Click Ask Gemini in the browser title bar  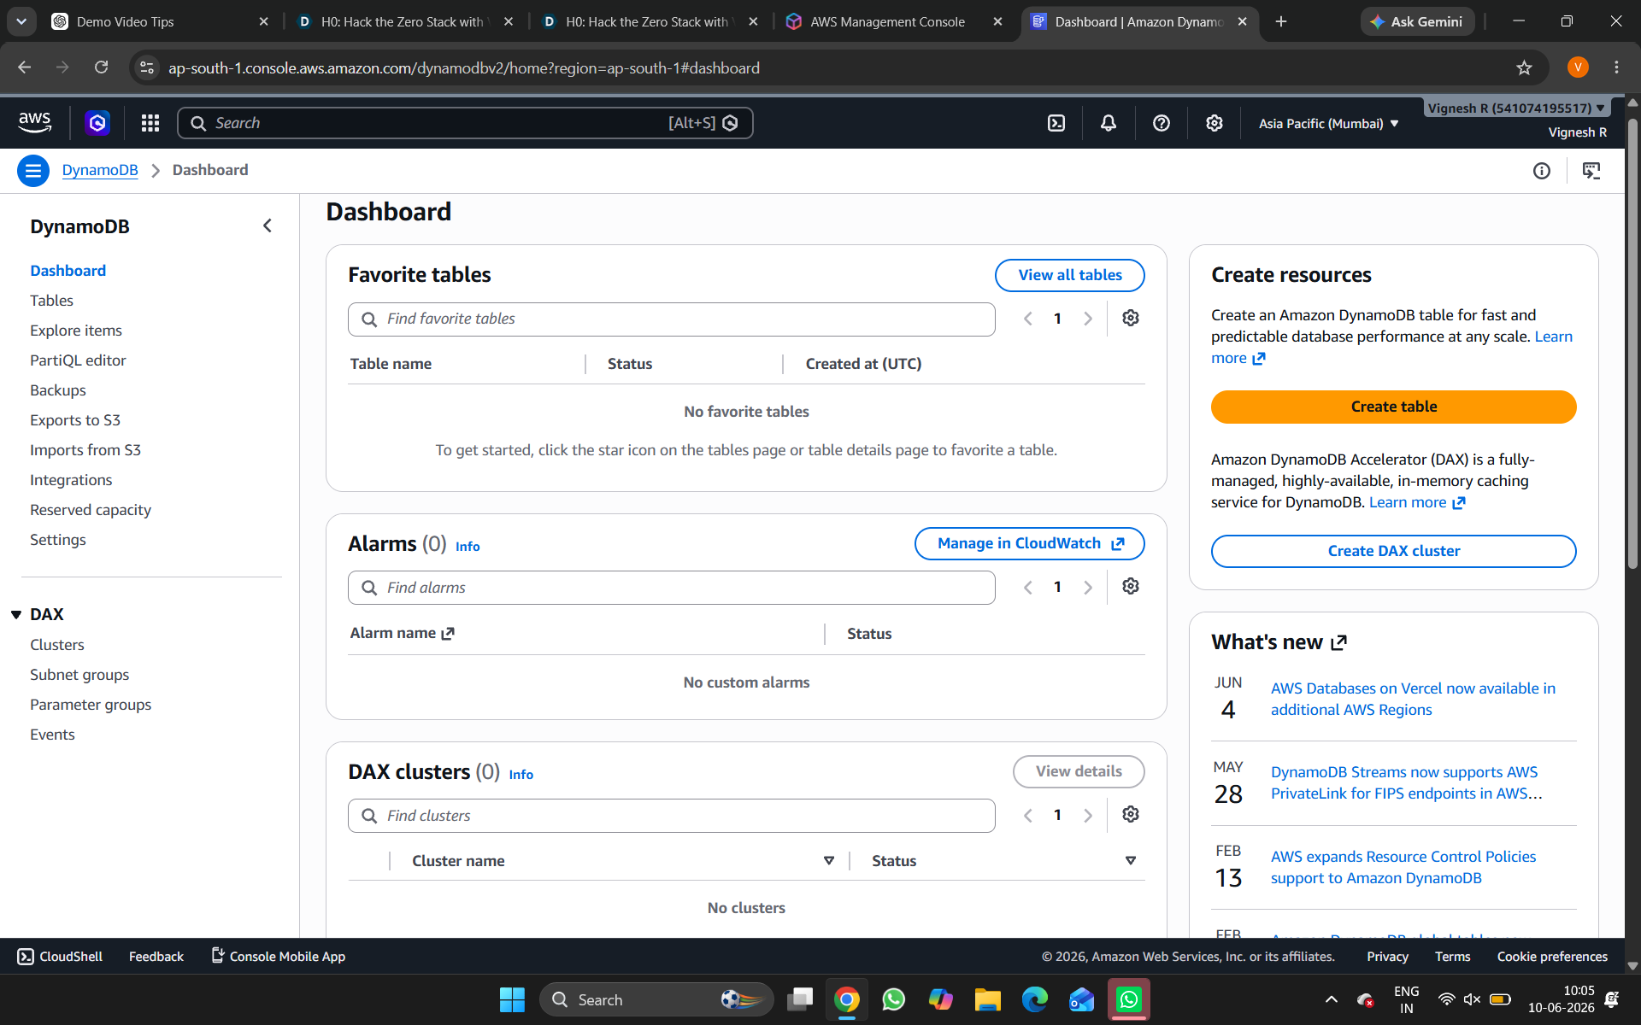pyautogui.click(x=1416, y=21)
